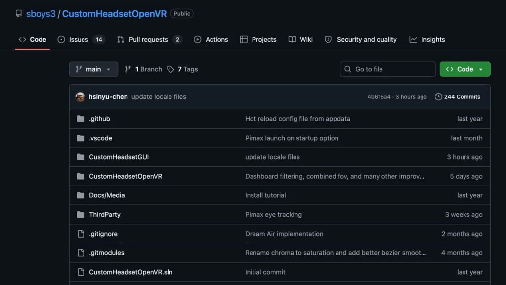This screenshot has width=506, height=285.
Task: Open commit 'Pimax eye tracking'
Action: (x=273, y=215)
